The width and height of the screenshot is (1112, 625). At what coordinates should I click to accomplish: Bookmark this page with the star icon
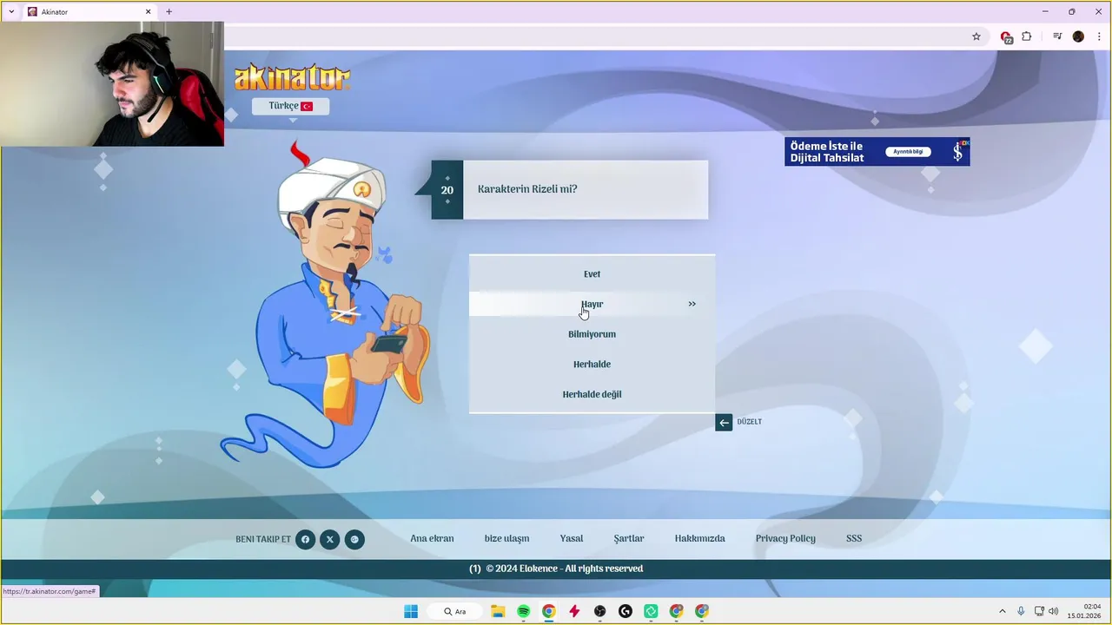point(976,36)
